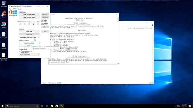Click the Explorer window help icon
The height and width of the screenshot is (108, 193).
(x=153, y=25)
